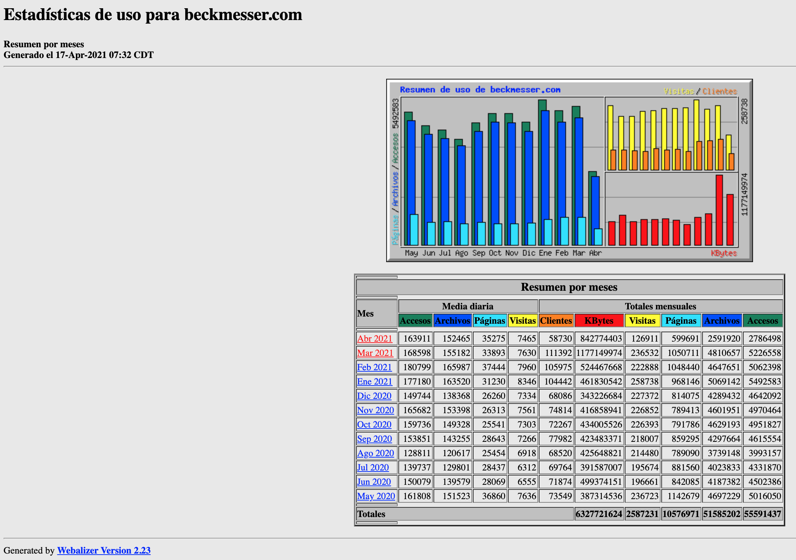Click the orange Clientes column header

coord(556,320)
